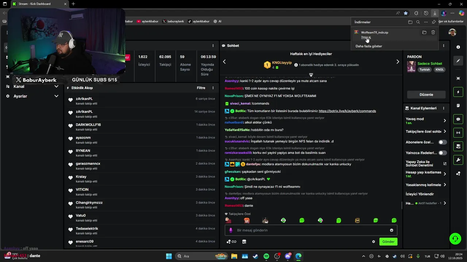The height and width of the screenshot is (262, 467).
Task: Go to next top gifter slide
Action: pos(398,62)
